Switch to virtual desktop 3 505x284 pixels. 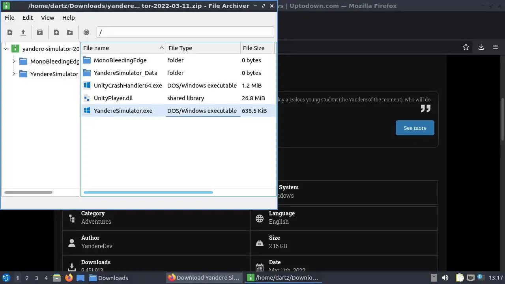pyautogui.click(x=37, y=278)
